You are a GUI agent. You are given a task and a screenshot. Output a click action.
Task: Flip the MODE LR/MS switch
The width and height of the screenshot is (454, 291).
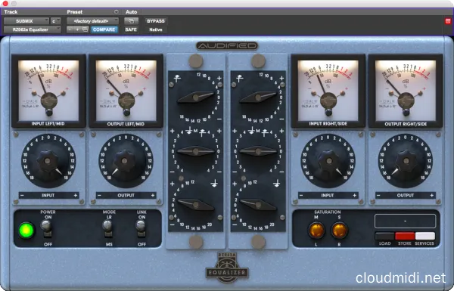107,228
